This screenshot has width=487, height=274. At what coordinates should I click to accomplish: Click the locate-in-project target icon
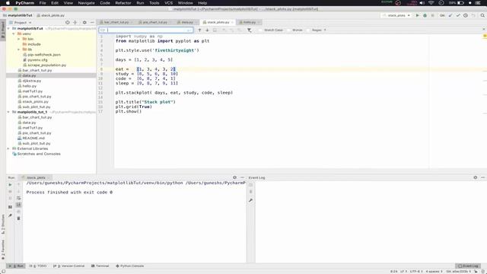(68, 22)
